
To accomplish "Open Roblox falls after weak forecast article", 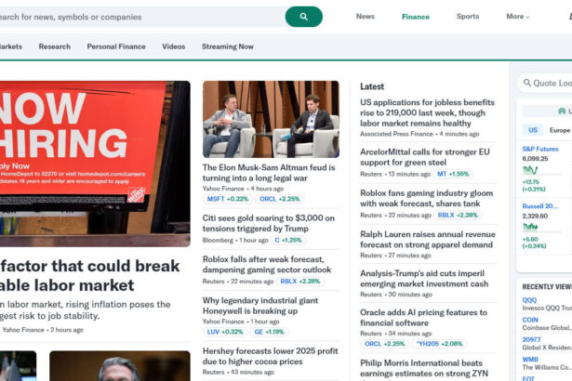I will tap(267, 264).
